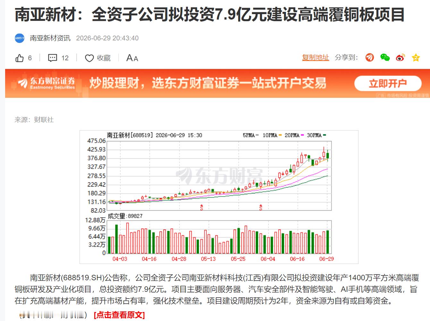Click 30PMA legend in chart

pyautogui.click(x=316, y=135)
